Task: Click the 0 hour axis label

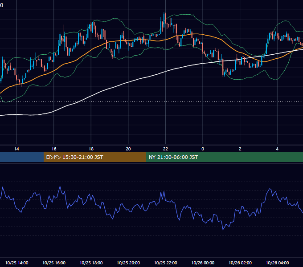Action: tap(203, 149)
